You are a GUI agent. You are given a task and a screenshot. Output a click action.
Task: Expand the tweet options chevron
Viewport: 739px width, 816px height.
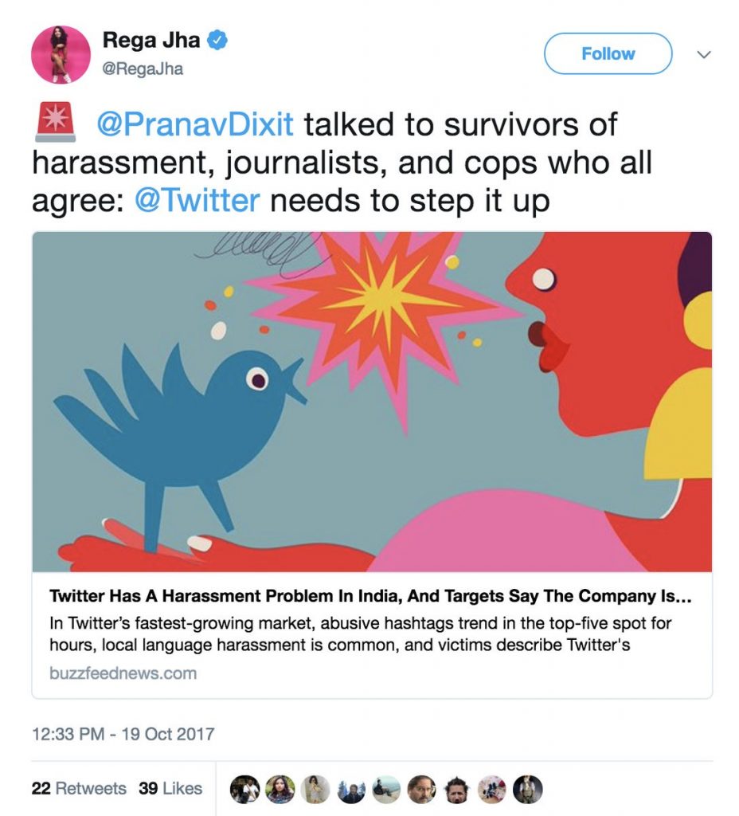point(703,54)
